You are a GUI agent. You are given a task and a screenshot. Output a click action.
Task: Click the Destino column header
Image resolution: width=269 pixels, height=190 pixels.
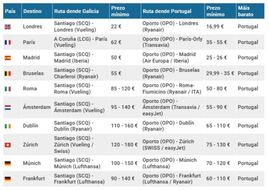click(x=32, y=11)
